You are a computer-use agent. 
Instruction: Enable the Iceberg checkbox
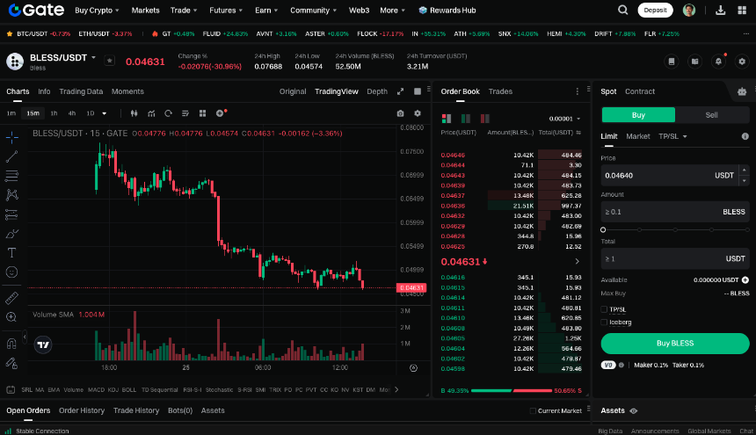click(604, 323)
